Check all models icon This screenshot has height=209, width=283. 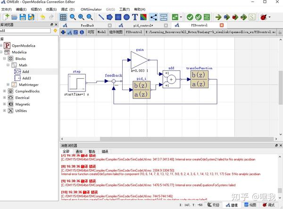[199, 17]
